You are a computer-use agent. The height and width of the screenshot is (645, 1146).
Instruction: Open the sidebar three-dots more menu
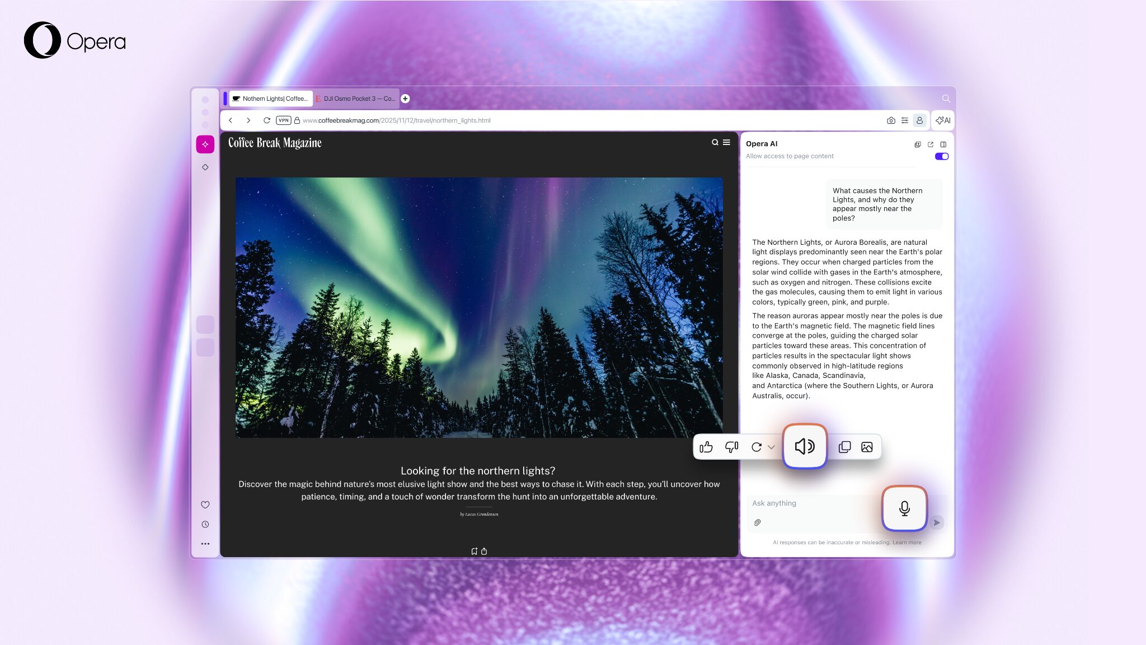pos(205,544)
